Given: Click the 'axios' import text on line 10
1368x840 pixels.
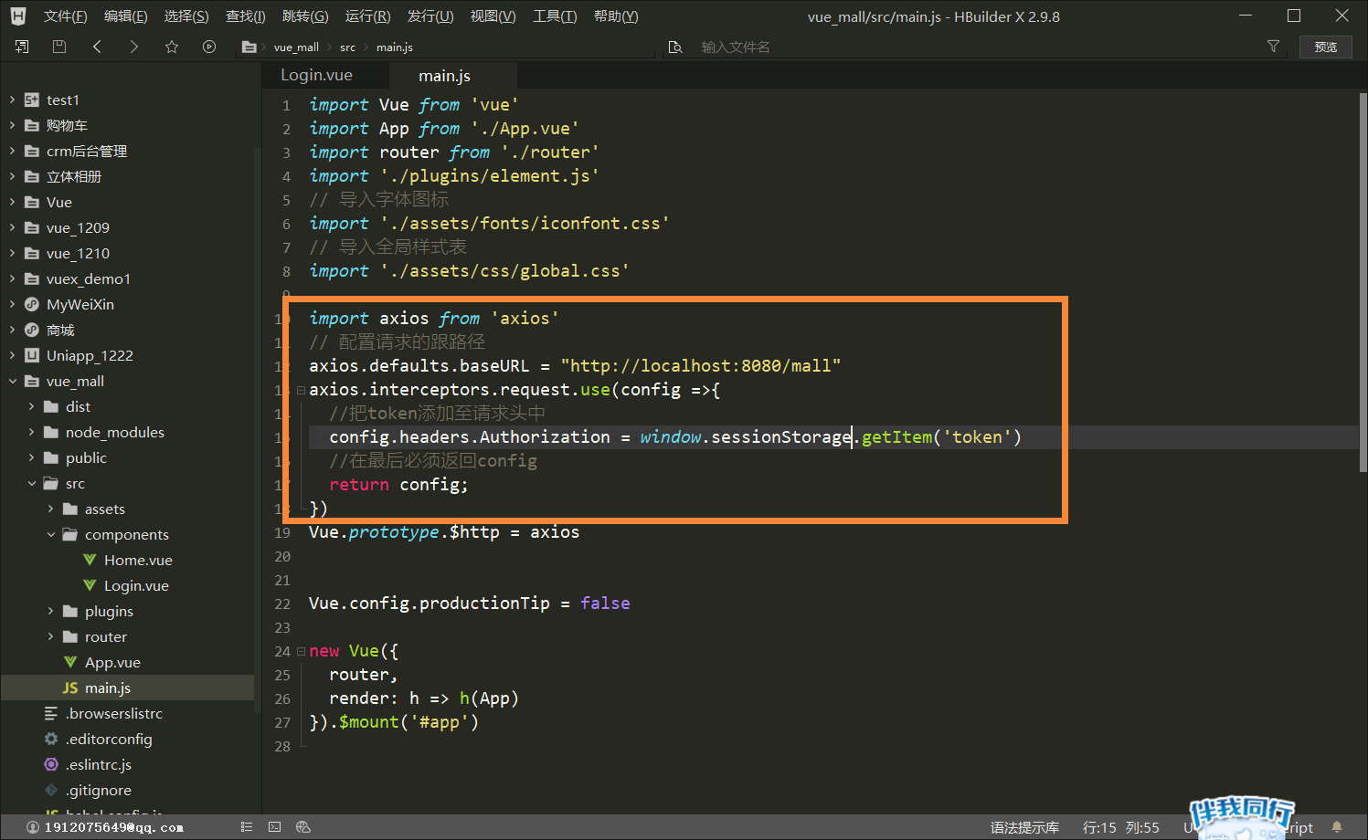Looking at the screenshot, I should click(x=525, y=318).
